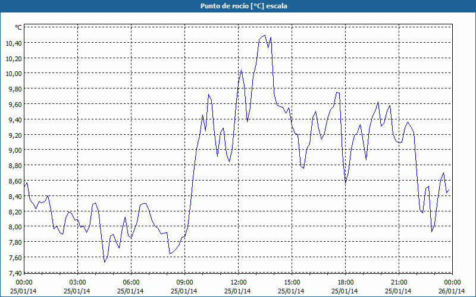
Task: Click the 09:00 time axis label
Action: tap(184, 283)
